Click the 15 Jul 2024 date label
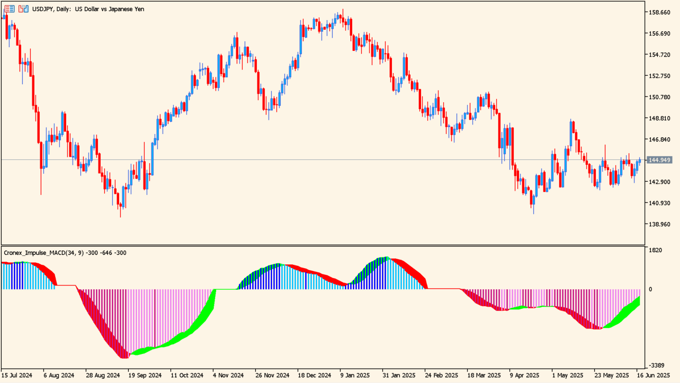The image size is (680, 383). [x=17, y=375]
